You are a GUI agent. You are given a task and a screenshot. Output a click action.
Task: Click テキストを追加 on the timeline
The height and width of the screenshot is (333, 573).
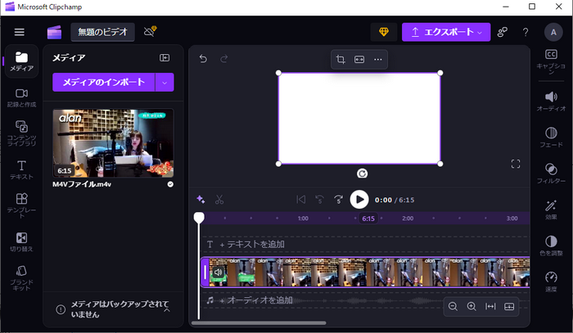pyautogui.click(x=252, y=245)
